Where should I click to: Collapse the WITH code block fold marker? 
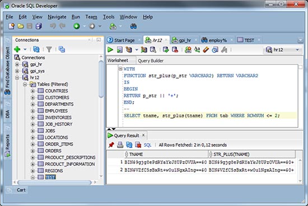coord(120,69)
